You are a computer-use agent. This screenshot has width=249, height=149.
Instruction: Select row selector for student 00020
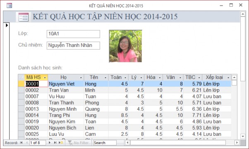(x=21, y=128)
